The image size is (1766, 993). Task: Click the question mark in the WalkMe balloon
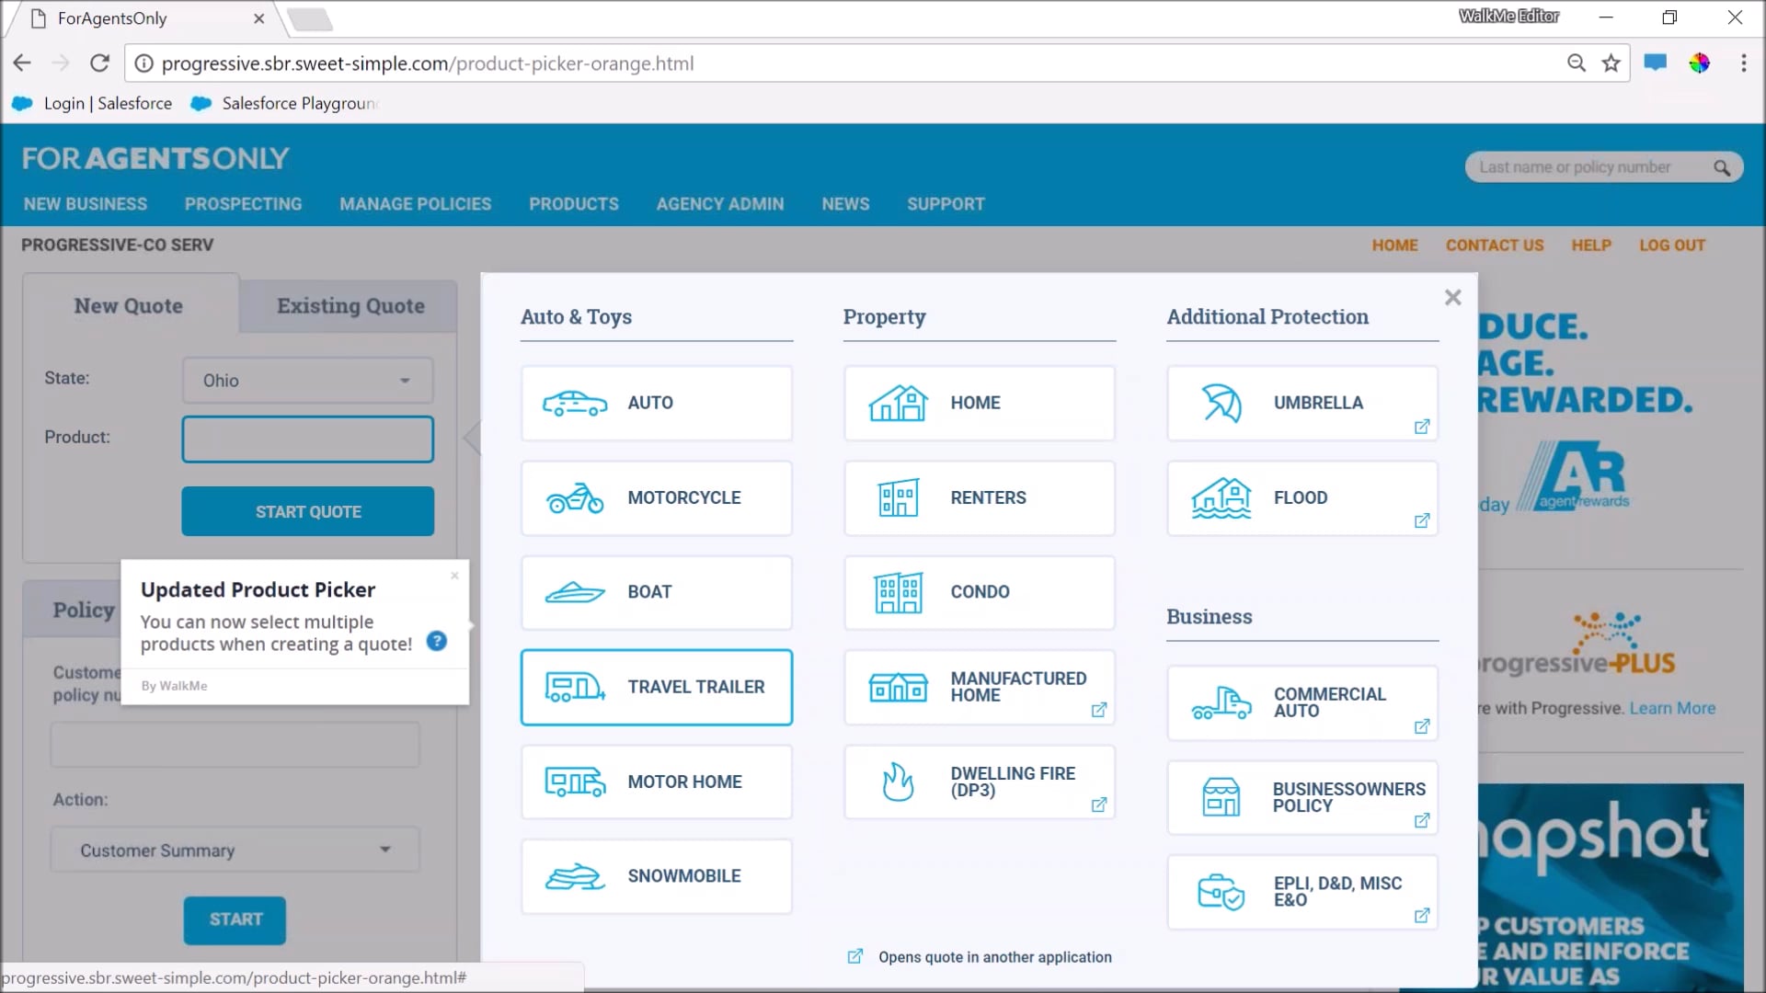[x=437, y=642]
